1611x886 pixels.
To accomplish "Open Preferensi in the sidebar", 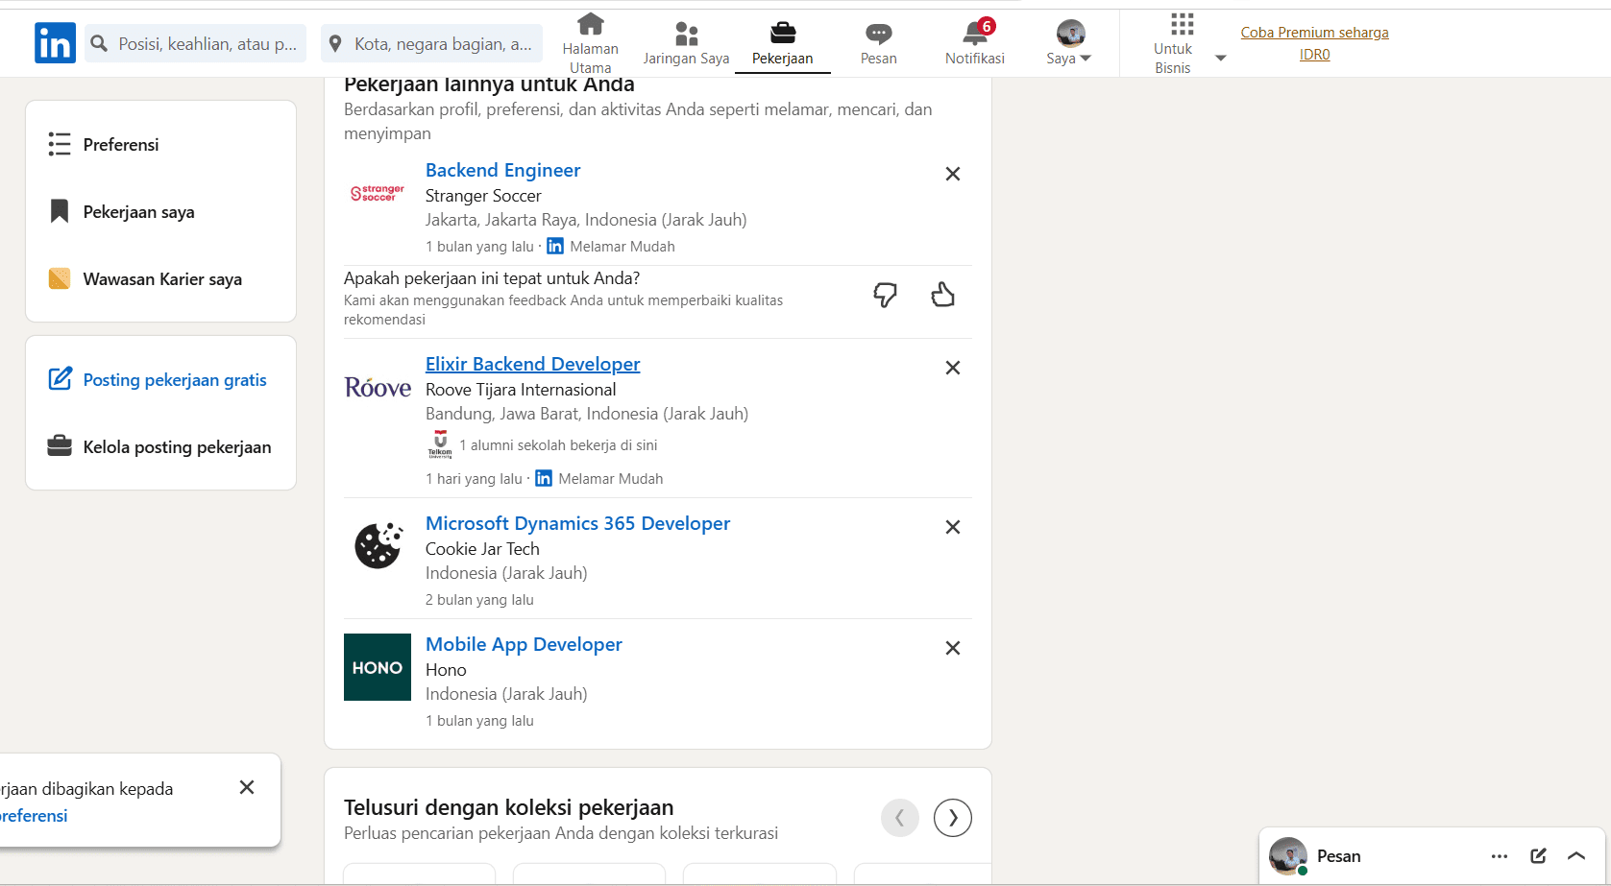I will click(104, 145).
